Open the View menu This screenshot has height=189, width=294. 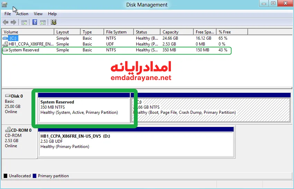38,14
